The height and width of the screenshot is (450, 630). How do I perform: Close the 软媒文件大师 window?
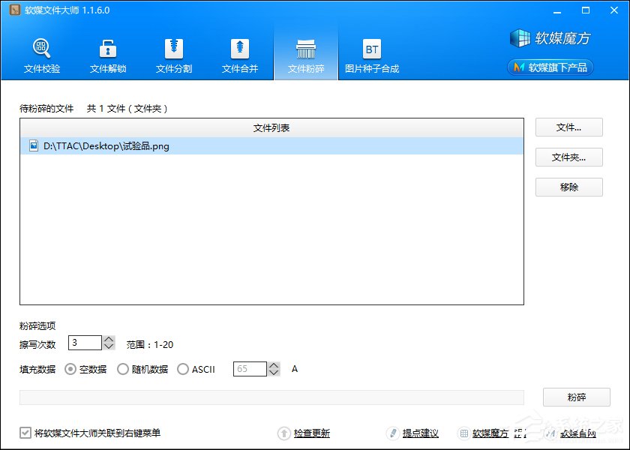(614, 10)
